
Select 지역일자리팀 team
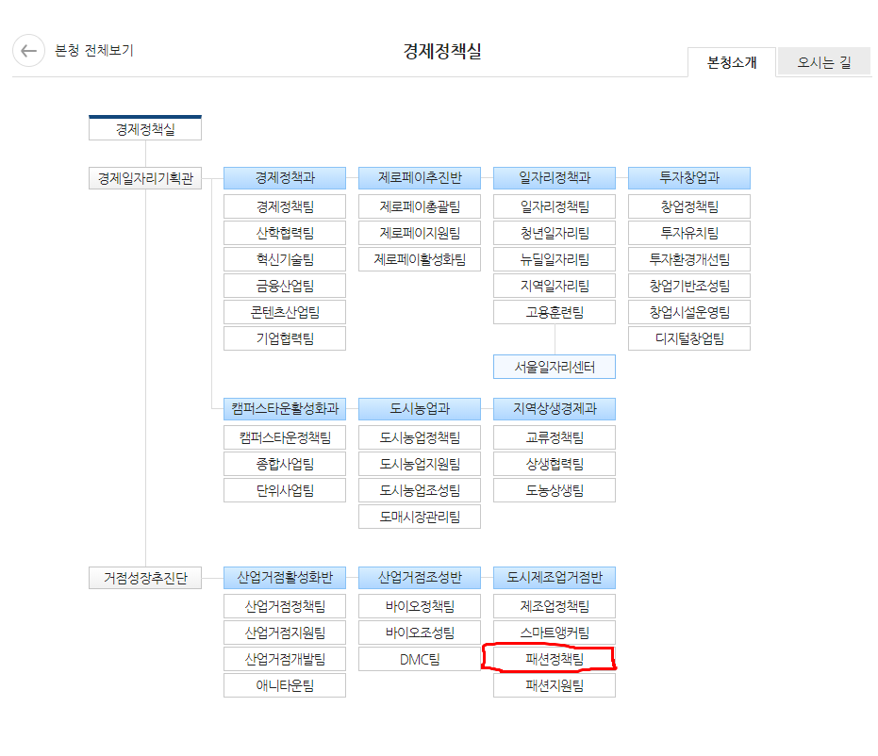click(x=555, y=286)
